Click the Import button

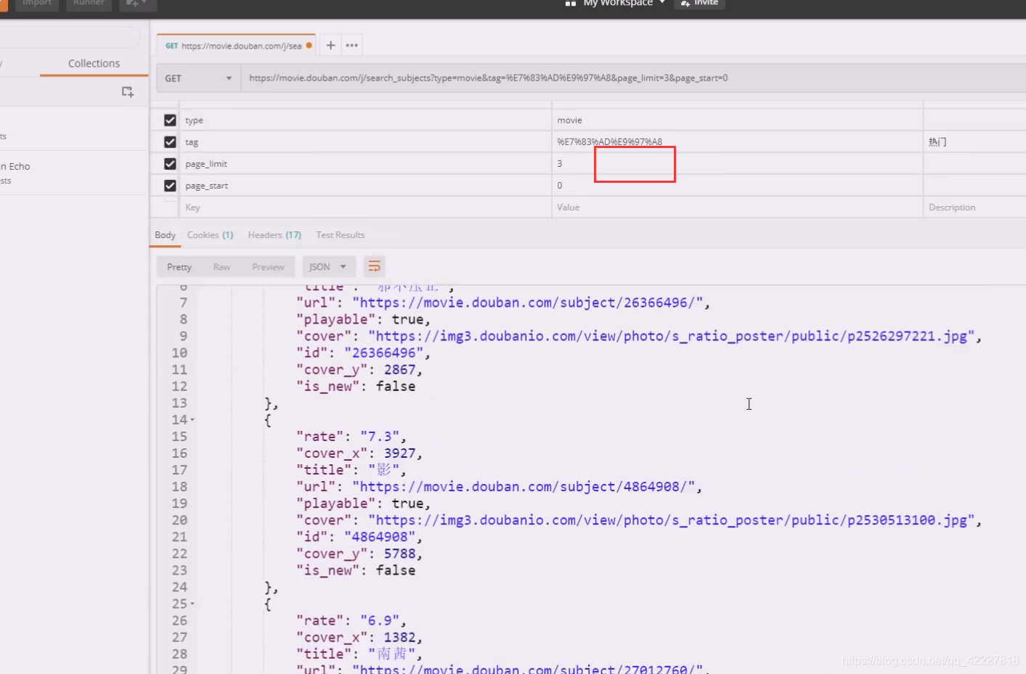[37, 3]
